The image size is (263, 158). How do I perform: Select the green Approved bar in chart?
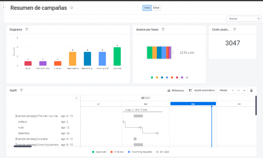117,56
